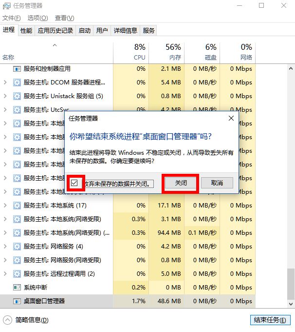Click the 94.4 MB memory cell

(166, 233)
